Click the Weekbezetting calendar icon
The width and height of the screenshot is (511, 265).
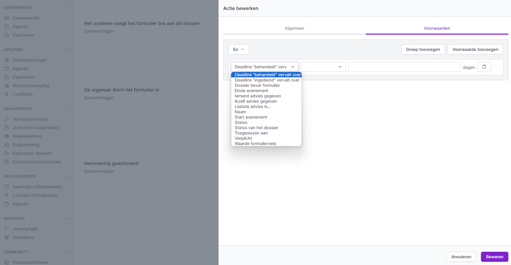[7, 136]
